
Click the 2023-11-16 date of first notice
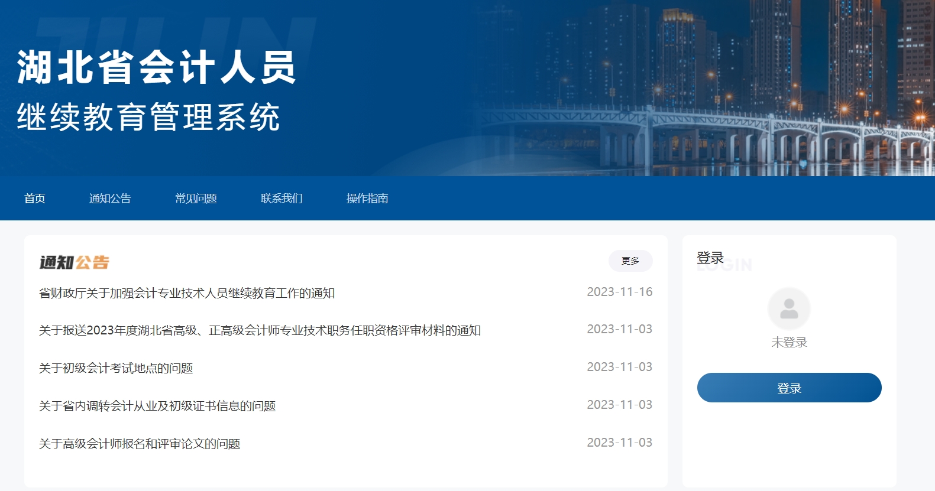tap(619, 292)
